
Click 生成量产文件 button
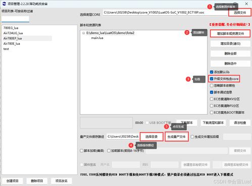click(x=176, y=137)
